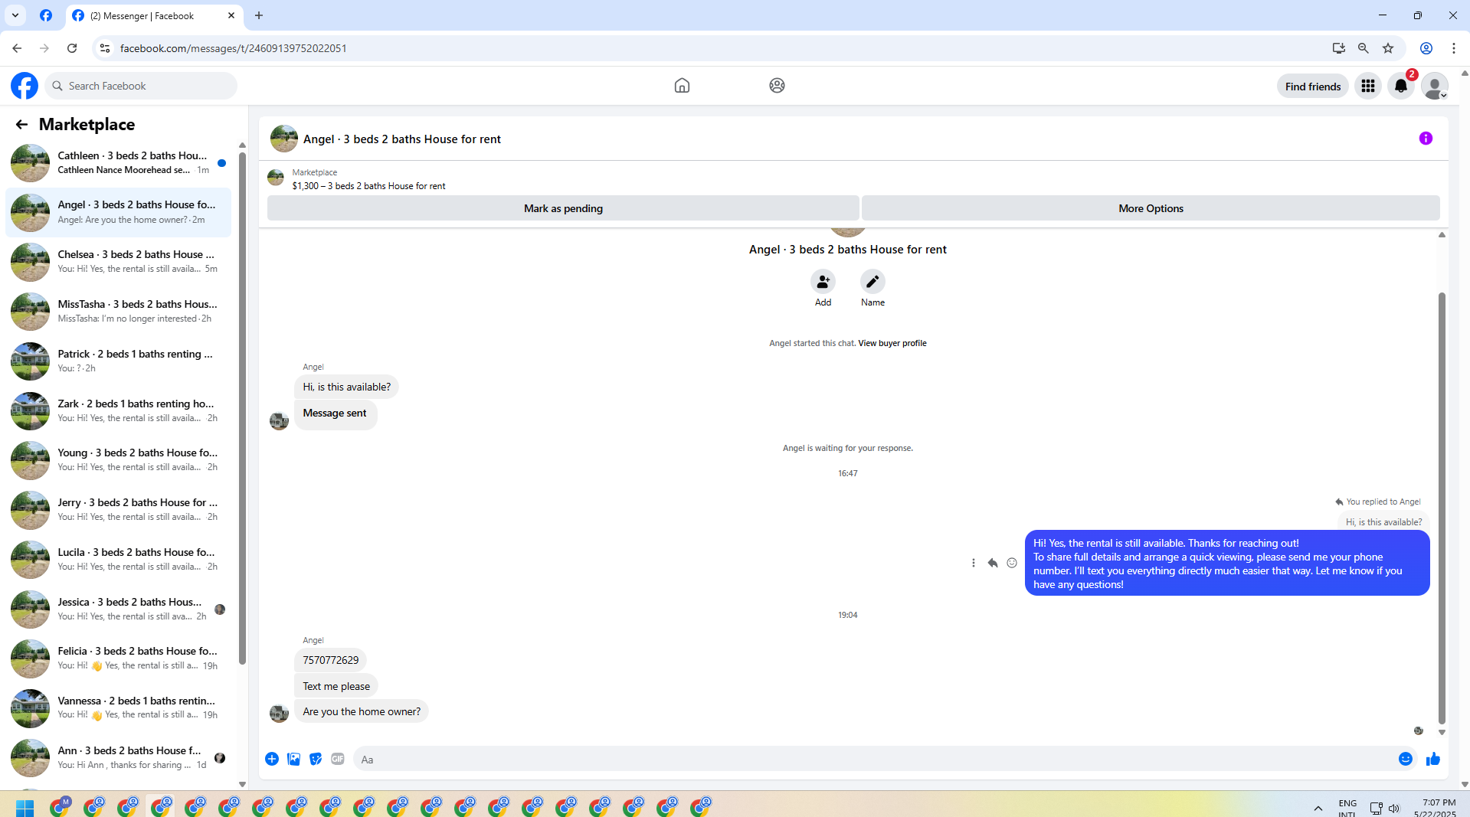Open Windows Start menu
Image resolution: width=1470 pixels, height=817 pixels.
pos(25,807)
